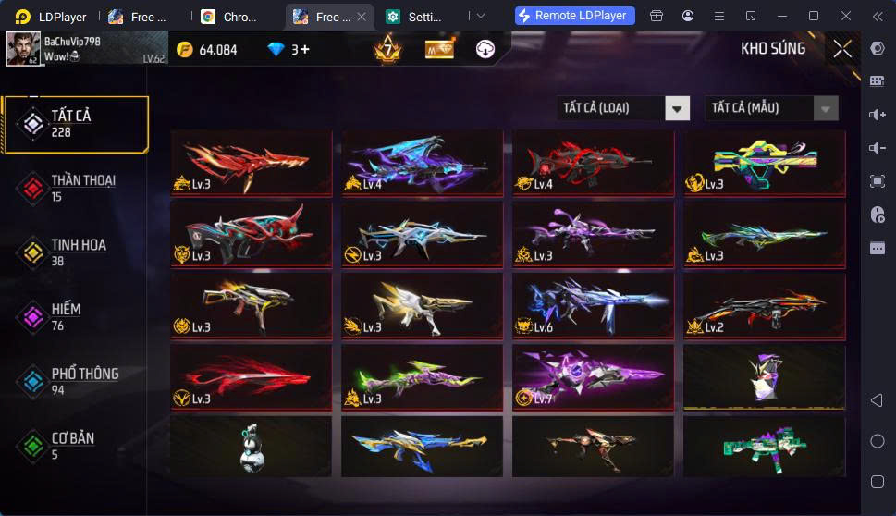Click the LDPlayer volume up icon
Screen dimensions: 896x516
pyautogui.click(x=878, y=115)
